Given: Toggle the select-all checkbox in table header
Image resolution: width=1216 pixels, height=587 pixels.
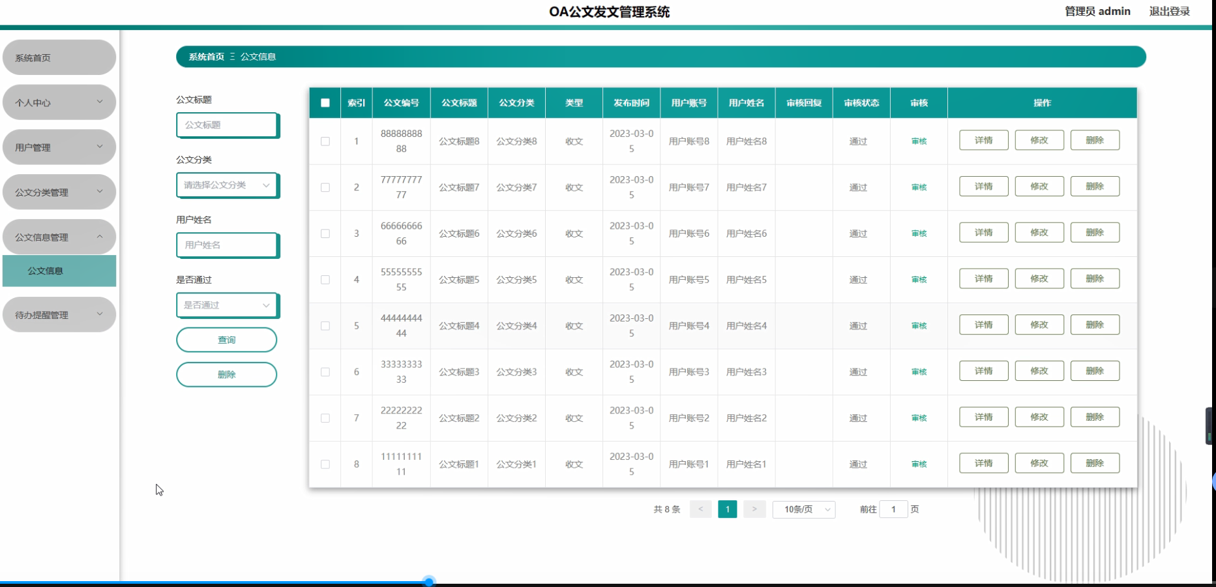Looking at the screenshot, I should coord(325,102).
